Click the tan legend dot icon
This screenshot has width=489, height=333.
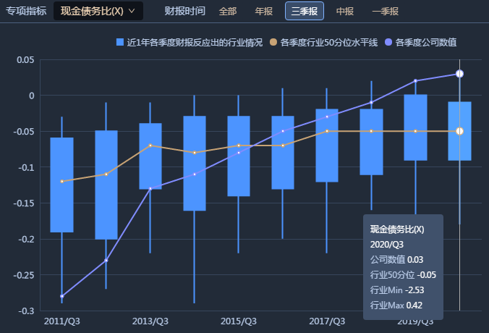coord(273,43)
